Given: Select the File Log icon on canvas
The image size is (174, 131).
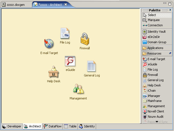Looking at the screenshot, I should click(x=65, y=33).
